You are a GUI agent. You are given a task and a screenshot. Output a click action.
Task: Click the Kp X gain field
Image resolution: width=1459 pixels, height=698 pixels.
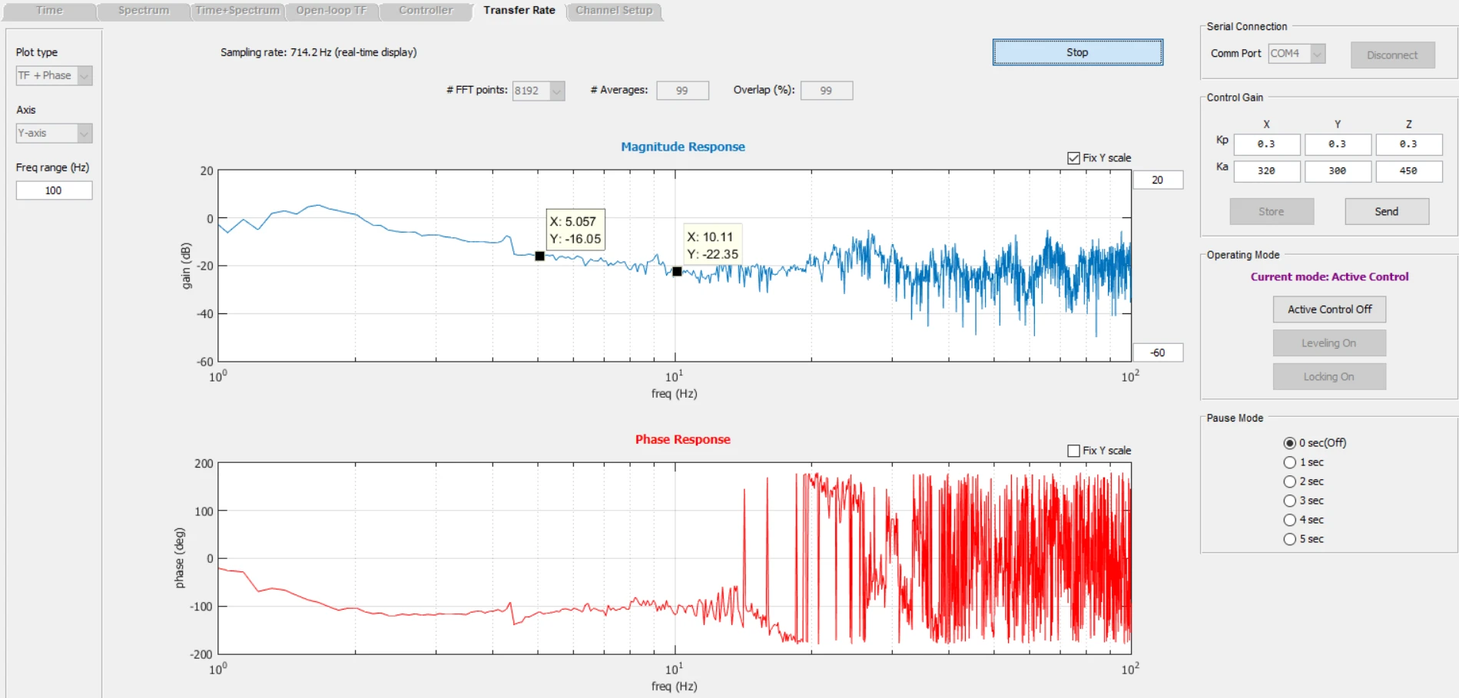click(x=1267, y=144)
